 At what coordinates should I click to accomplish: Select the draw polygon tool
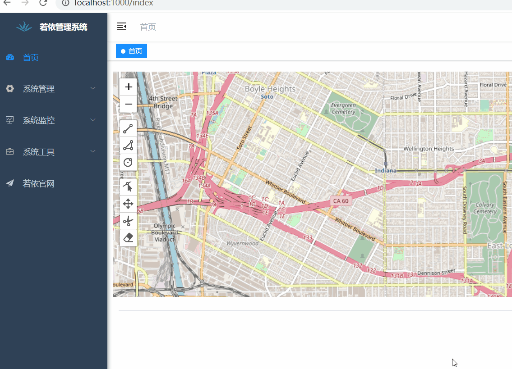pos(128,146)
